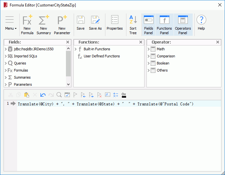Close the Operator panel
This screenshot has height=175, width=225.
(218, 42)
